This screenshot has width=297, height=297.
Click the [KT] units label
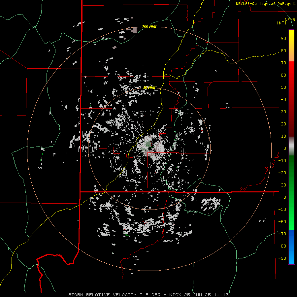point(282,23)
